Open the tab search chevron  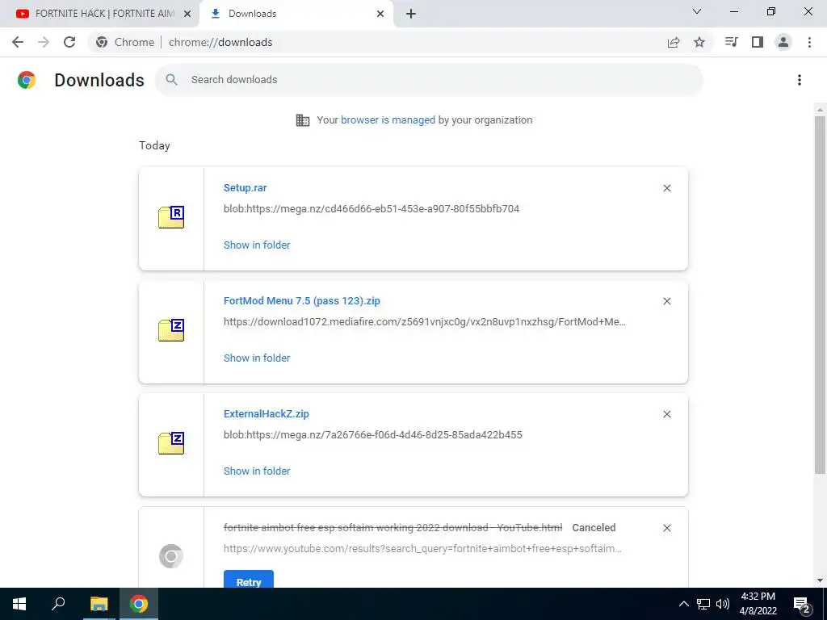click(x=697, y=11)
